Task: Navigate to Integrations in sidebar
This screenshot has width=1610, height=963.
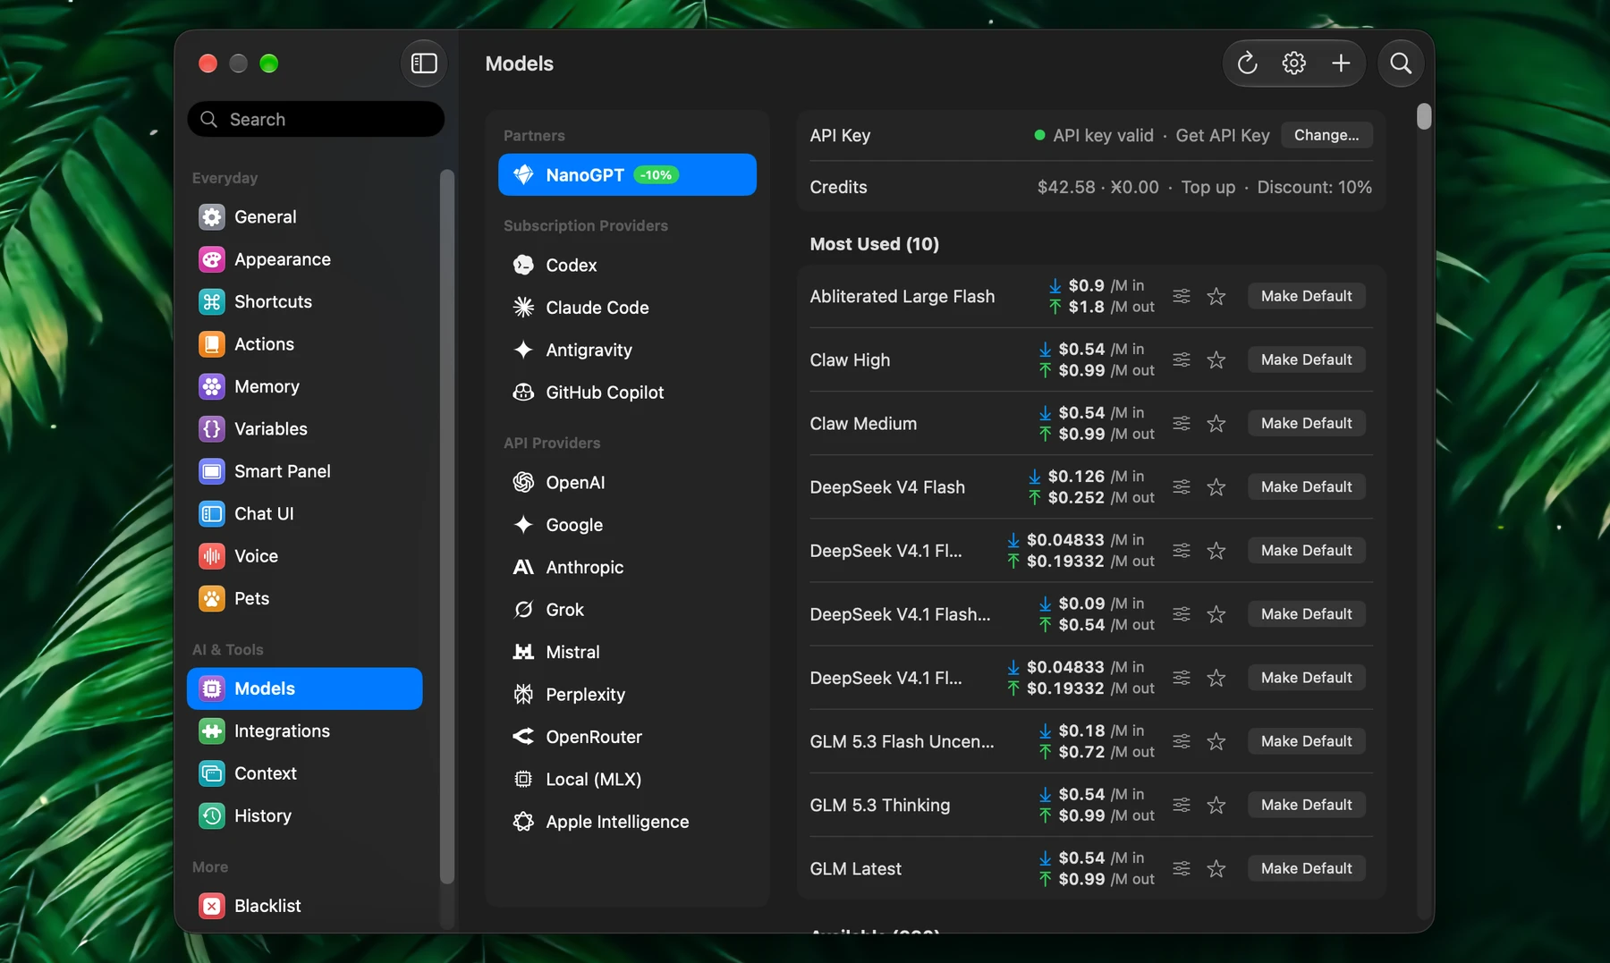Action: pos(304,731)
